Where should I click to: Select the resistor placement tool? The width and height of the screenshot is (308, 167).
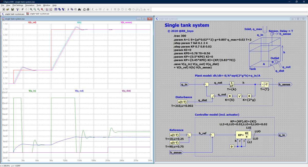pos(104,10)
